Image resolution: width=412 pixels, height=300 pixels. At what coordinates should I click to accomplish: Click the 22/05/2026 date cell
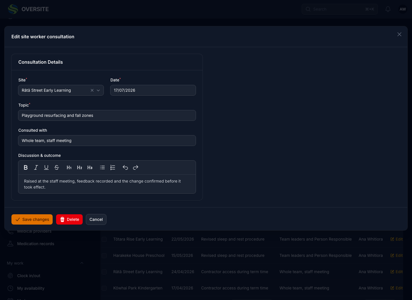click(183, 239)
